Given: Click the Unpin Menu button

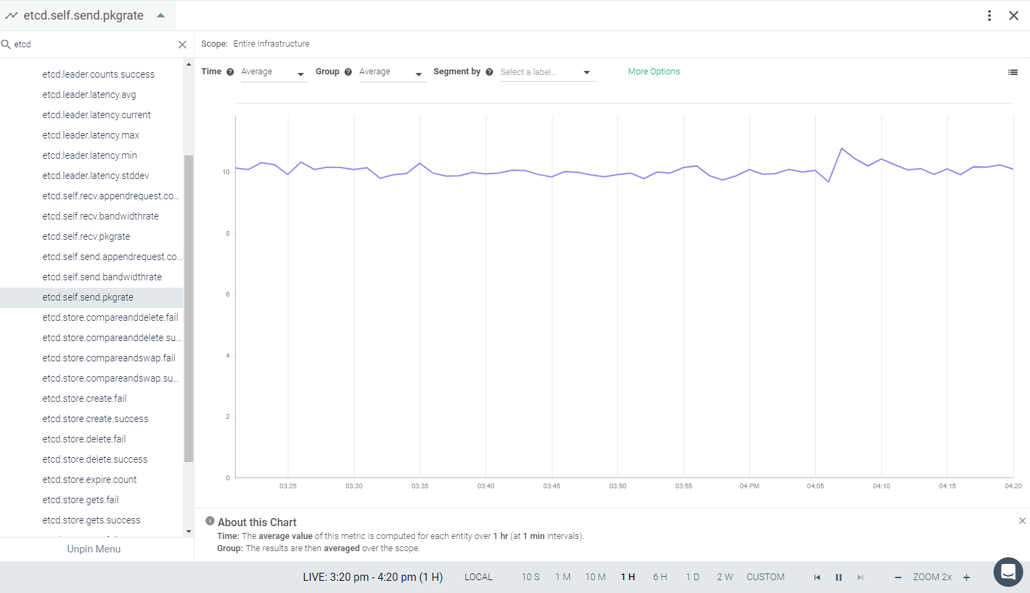Looking at the screenshot, I should pyautogui.click(x=94, y=549).
